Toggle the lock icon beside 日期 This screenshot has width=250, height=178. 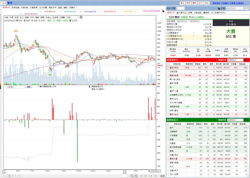219,8
